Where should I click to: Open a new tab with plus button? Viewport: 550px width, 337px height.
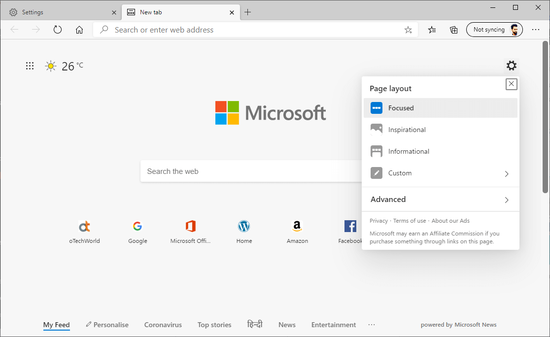click(247, 12)
